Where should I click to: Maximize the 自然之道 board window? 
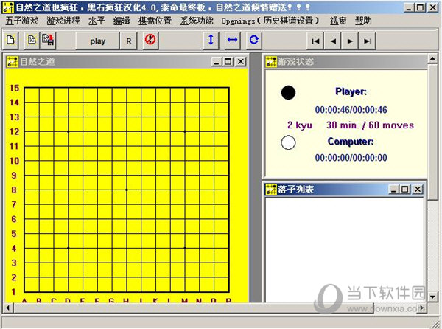(228, 61)
